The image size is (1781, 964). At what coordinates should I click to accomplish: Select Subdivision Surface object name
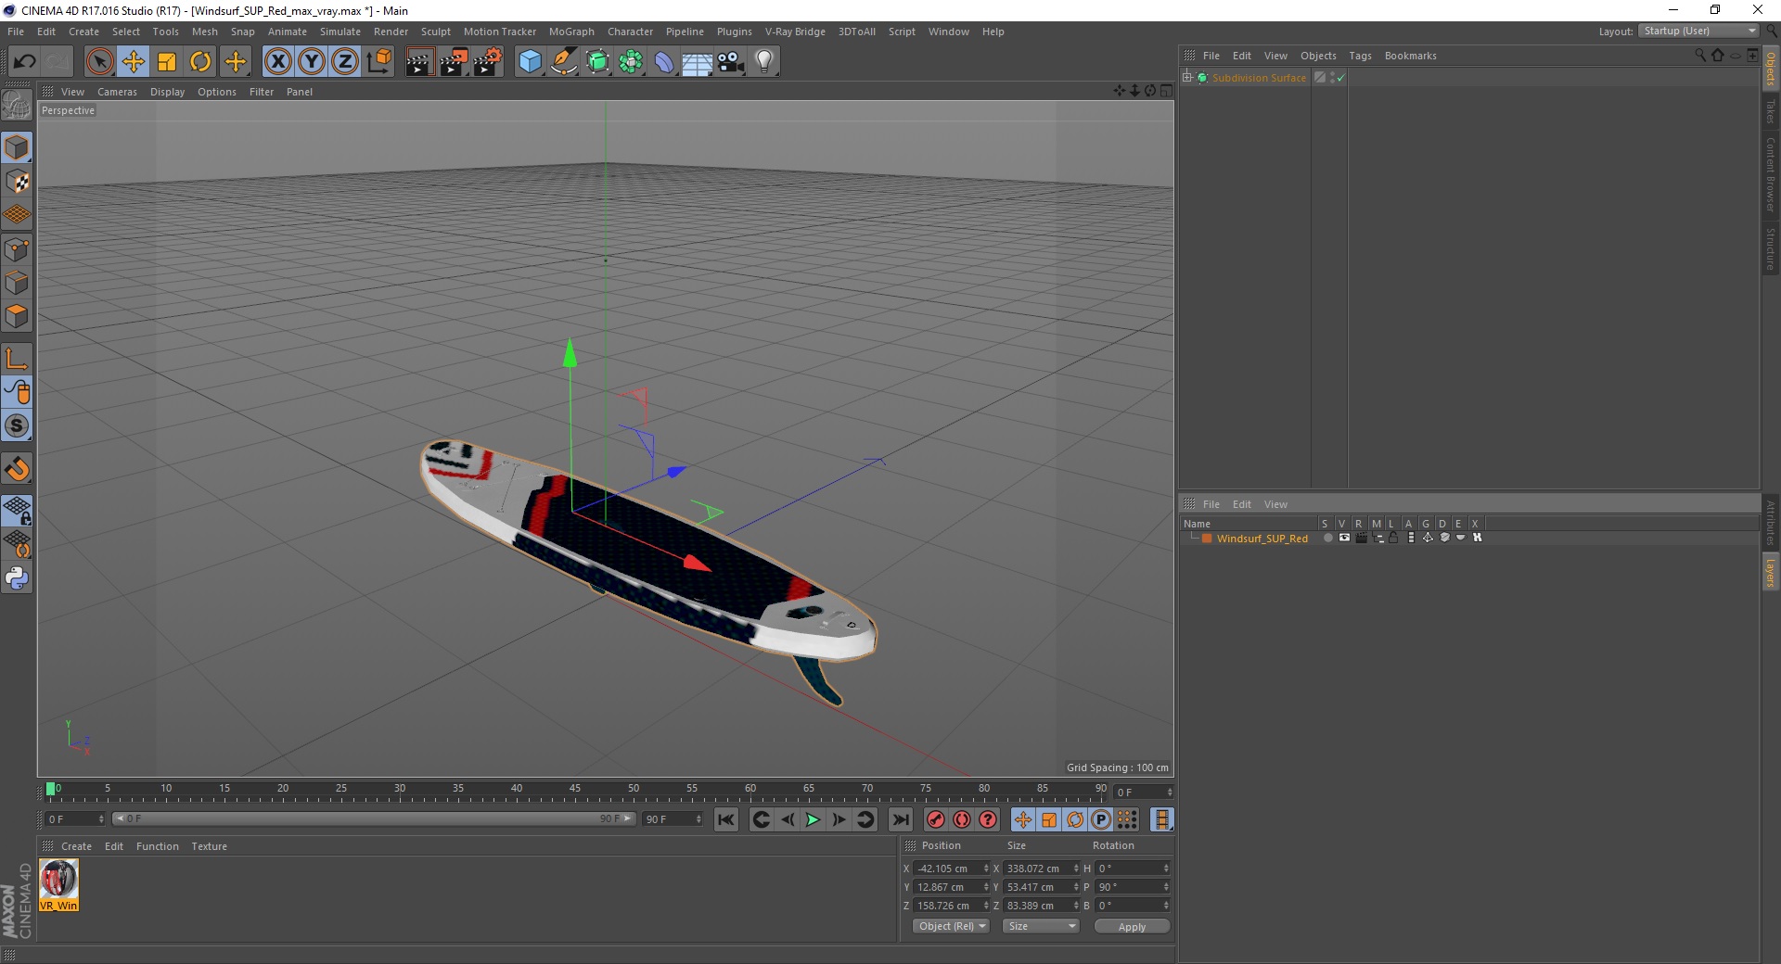pos(1259,78)
